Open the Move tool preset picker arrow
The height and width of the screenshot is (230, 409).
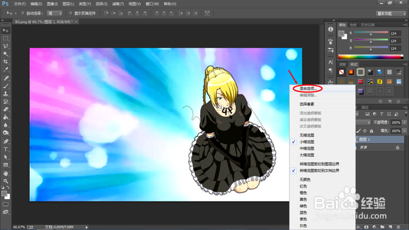(16, 14)
